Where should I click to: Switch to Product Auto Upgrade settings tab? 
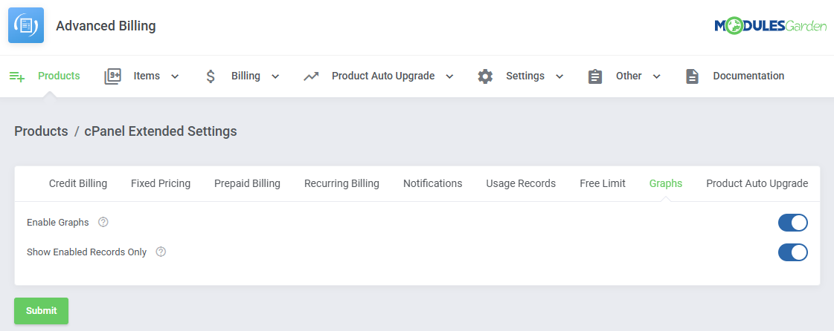[x=757, y=183]
